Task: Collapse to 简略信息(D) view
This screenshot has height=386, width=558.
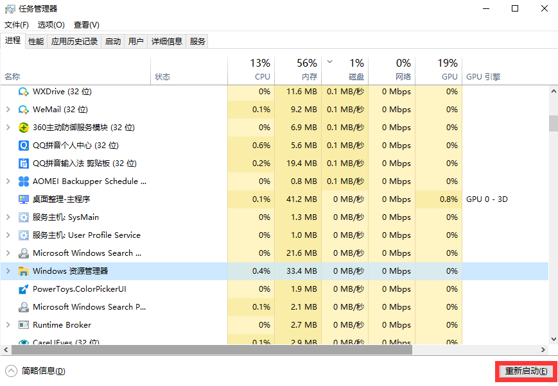Action: click(35, 371)
